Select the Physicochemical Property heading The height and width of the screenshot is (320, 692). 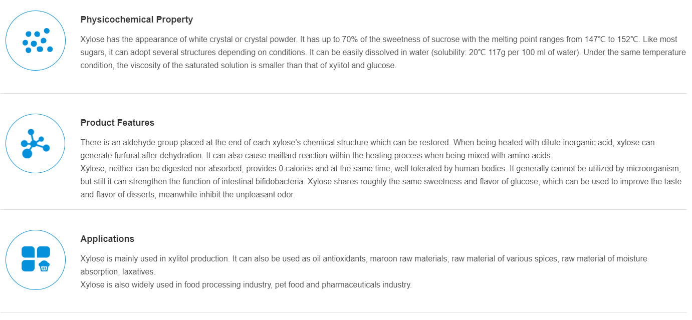[136, 20]
